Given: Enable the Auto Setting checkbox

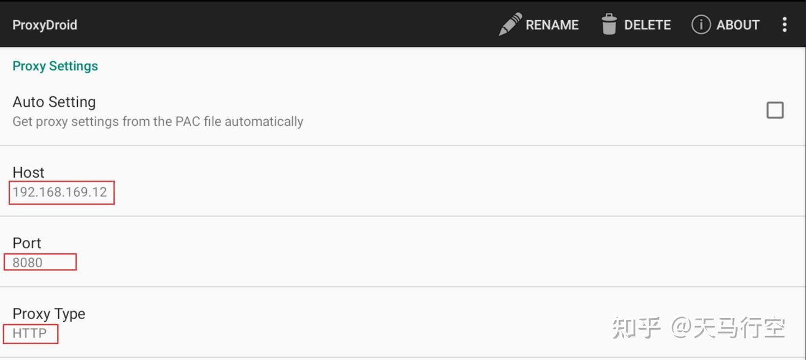Looking at the screenshot, I should (x=775, y=111).
